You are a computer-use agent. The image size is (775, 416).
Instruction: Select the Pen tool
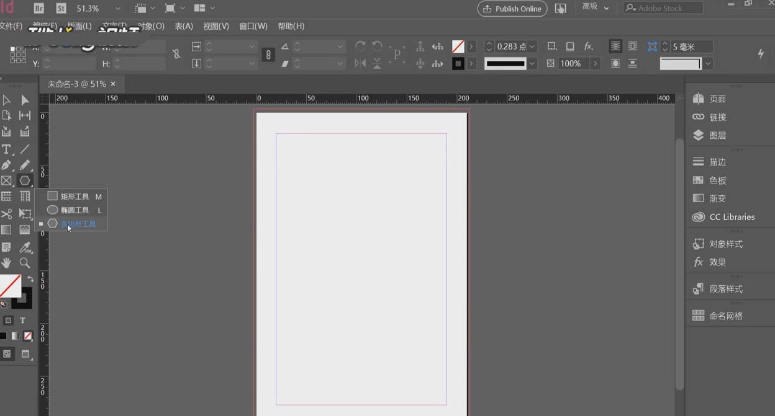coord(6,165)
